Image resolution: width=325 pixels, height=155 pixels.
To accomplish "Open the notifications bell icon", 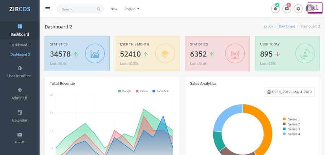I will click(275, 9).
